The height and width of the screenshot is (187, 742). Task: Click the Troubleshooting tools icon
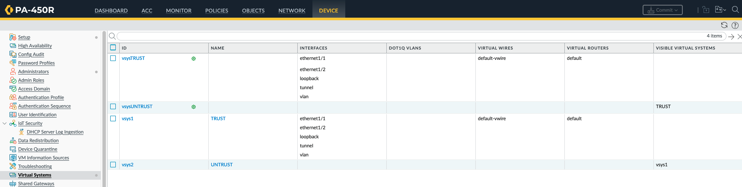13,166
